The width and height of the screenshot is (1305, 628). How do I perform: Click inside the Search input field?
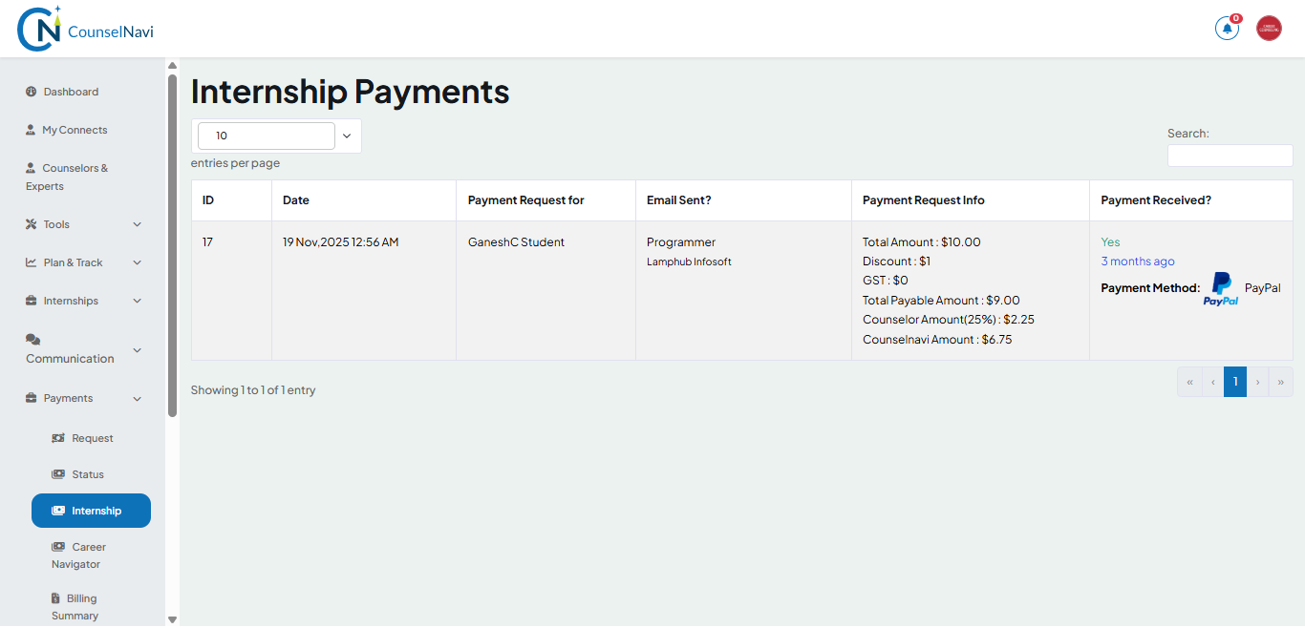pos(1230,155)
